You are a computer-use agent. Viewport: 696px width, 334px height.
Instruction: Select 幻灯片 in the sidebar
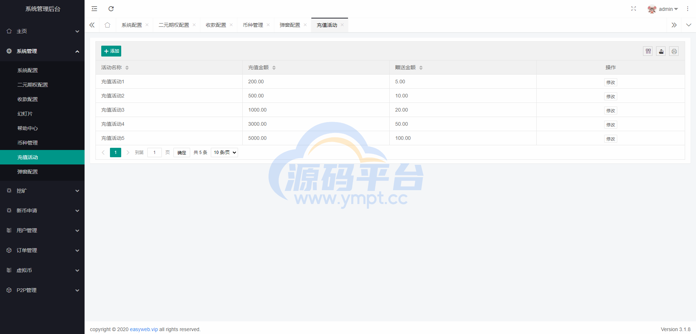tap(42, 114)
